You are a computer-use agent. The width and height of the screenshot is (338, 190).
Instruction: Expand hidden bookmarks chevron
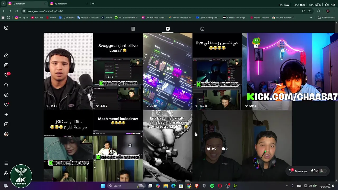(311, 18)
